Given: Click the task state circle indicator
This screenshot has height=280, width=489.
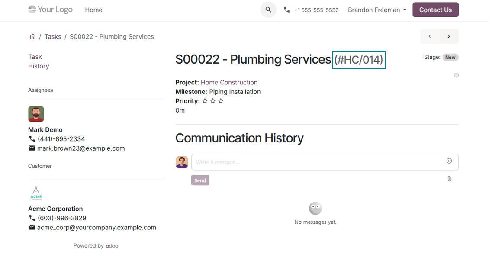Looking at the screenshot, I should point(456,75).
